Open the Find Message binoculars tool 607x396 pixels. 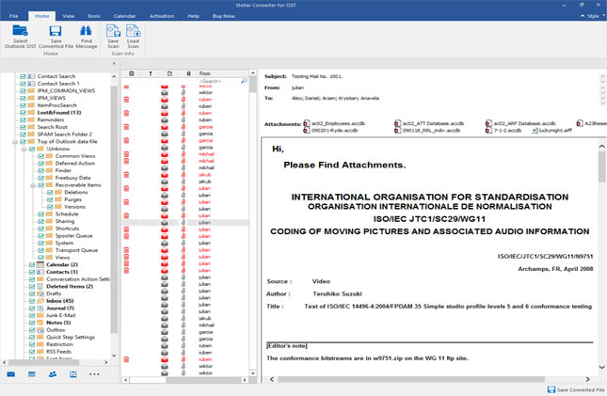coord(86,31)
